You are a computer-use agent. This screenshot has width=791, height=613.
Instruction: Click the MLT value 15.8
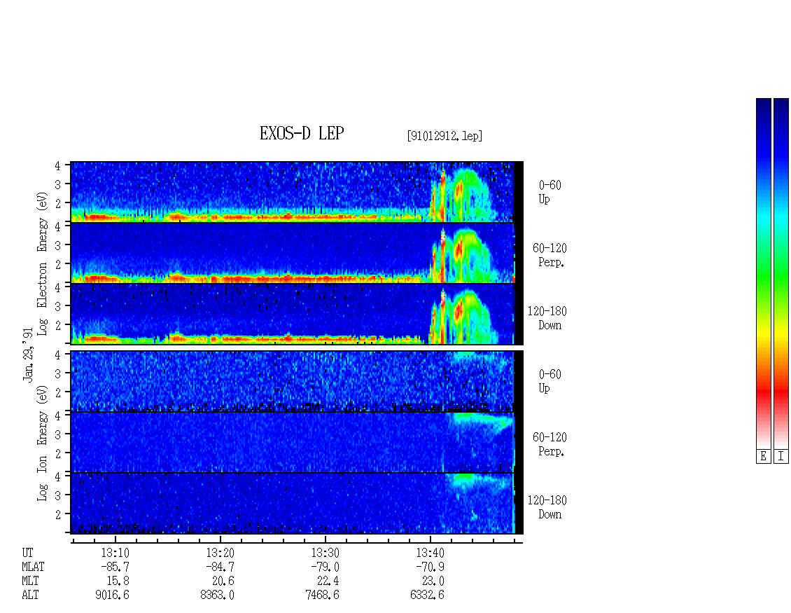click(x=118, y=581)
